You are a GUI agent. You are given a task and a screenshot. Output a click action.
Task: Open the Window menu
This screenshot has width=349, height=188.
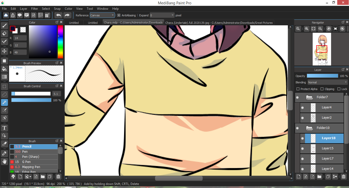click(x=103, y=9)
